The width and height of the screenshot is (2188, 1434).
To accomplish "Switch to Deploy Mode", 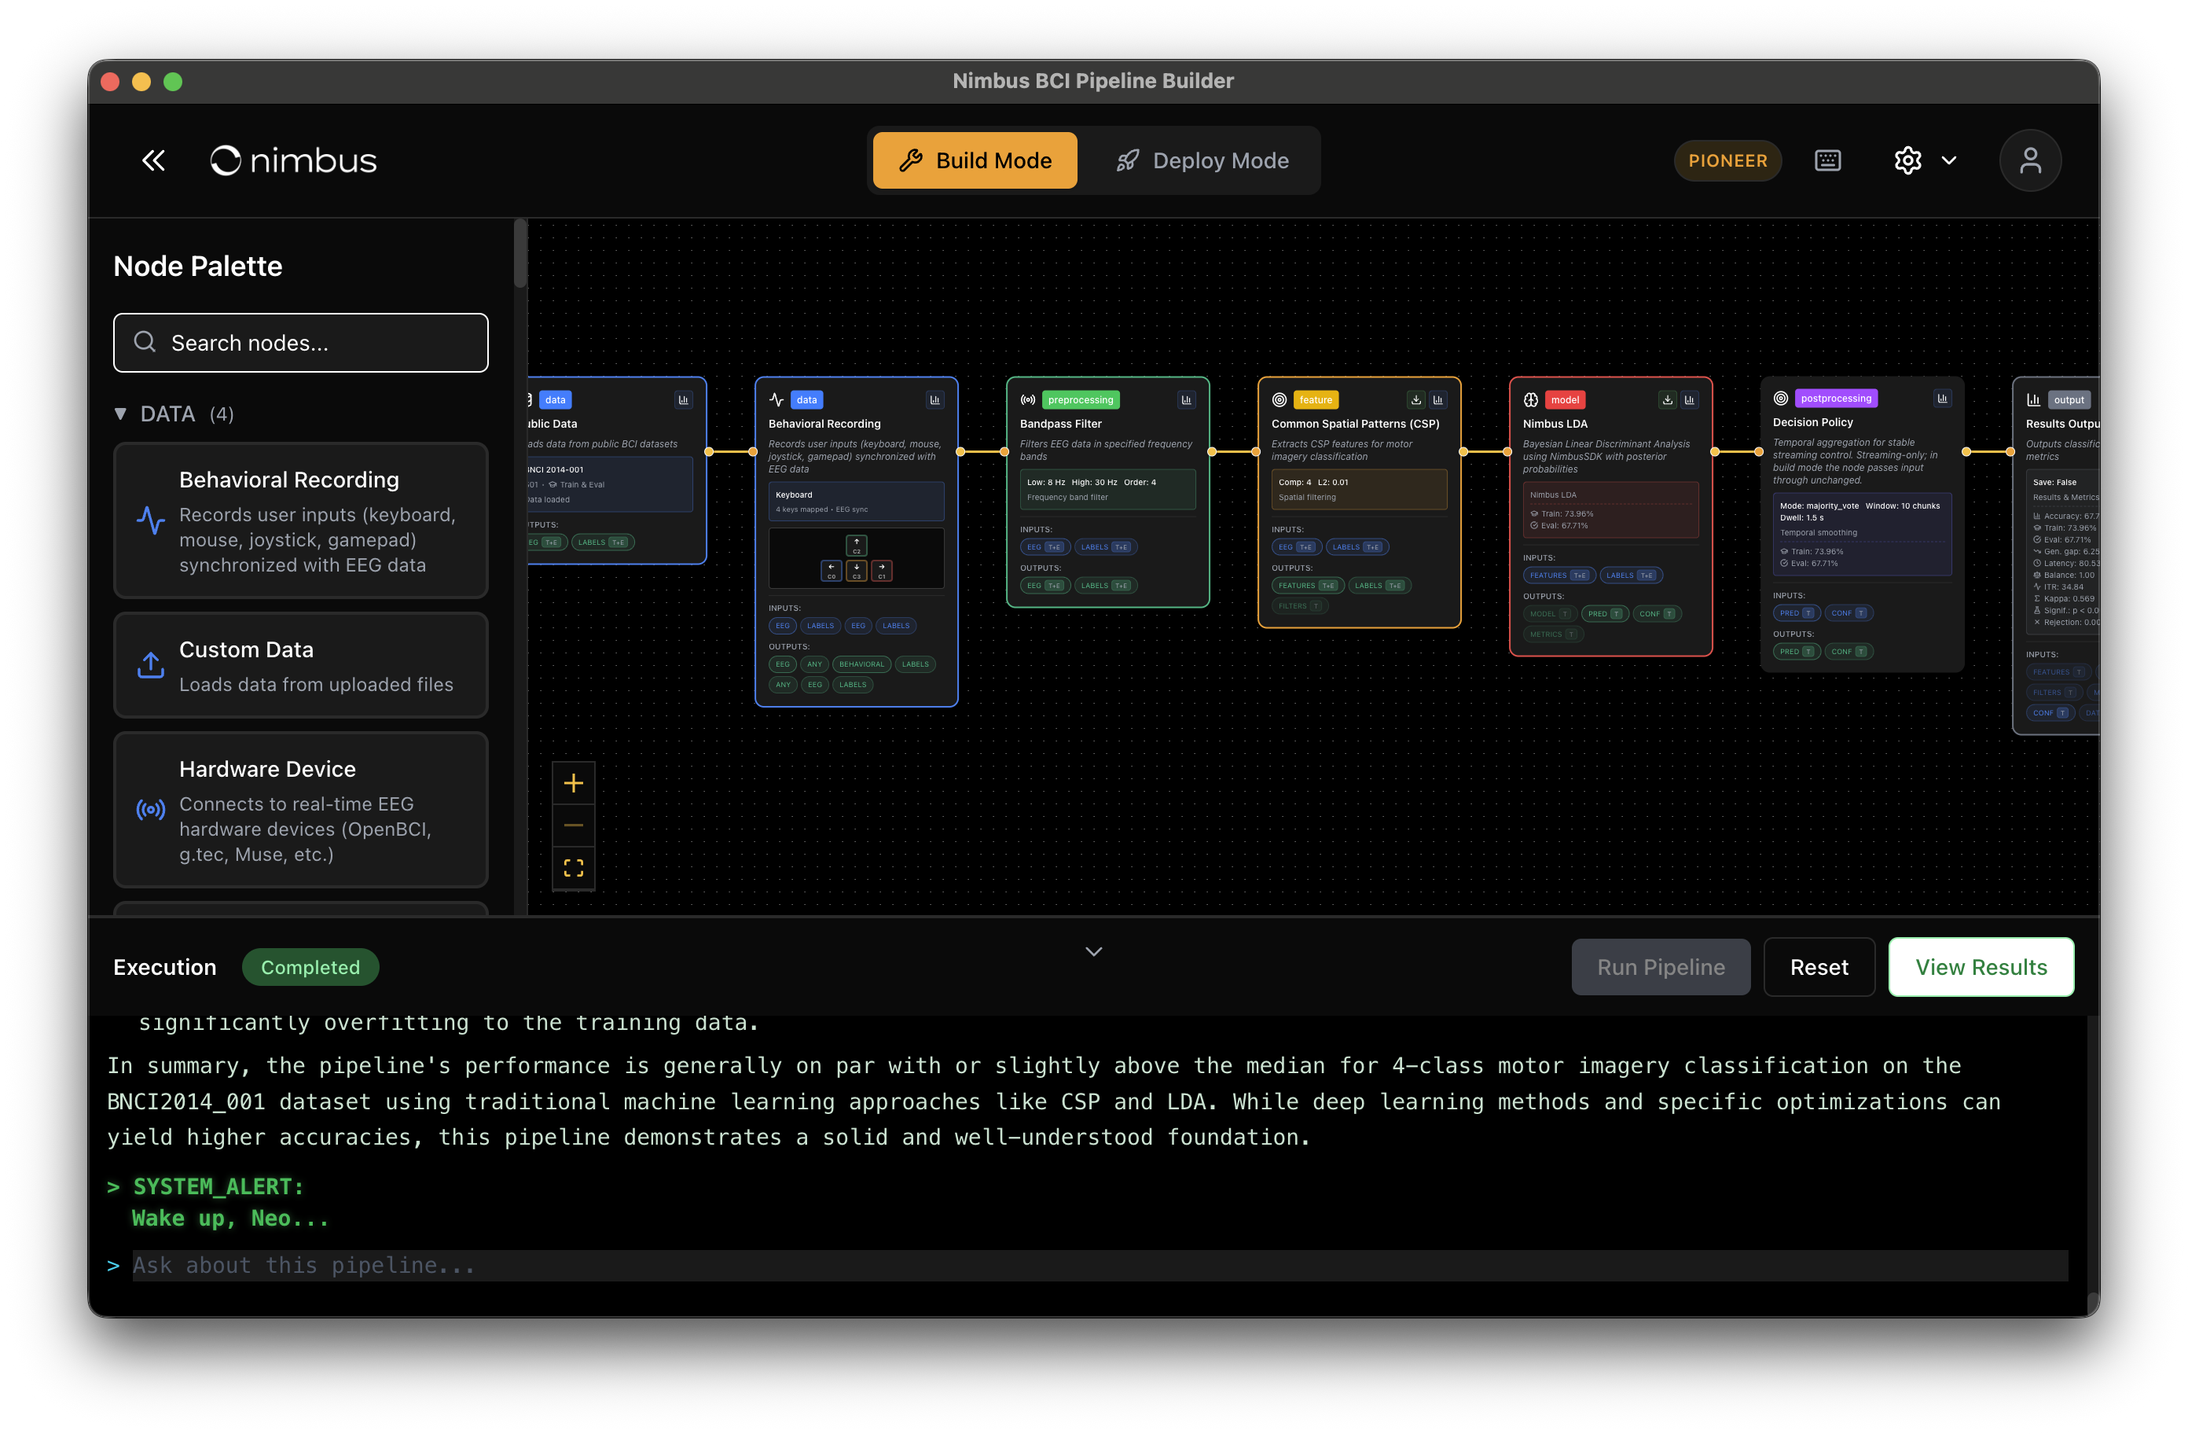I will pyautogui.click(x=1202, y=160).
